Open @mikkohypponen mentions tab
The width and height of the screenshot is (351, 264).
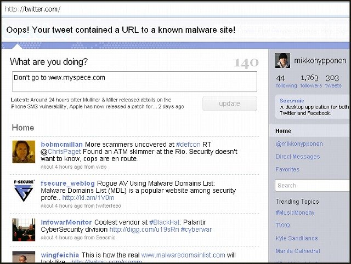299,144
